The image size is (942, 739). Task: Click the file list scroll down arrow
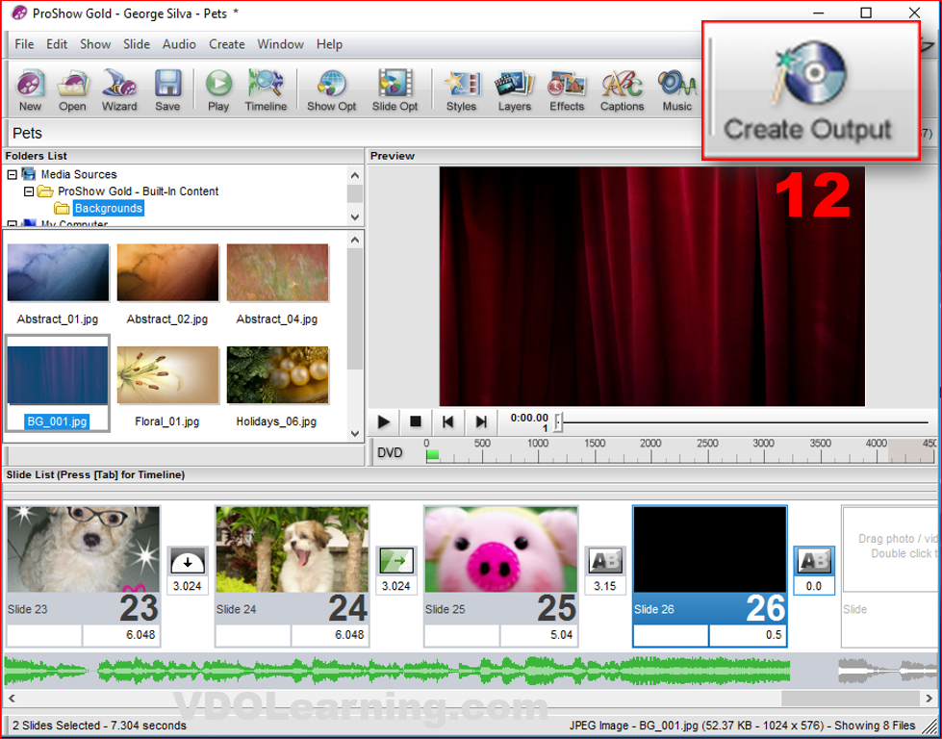tap(355, 433)
